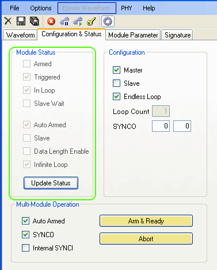Click the first SYNCO value field
217x270 pixels.
coord(161,126)
